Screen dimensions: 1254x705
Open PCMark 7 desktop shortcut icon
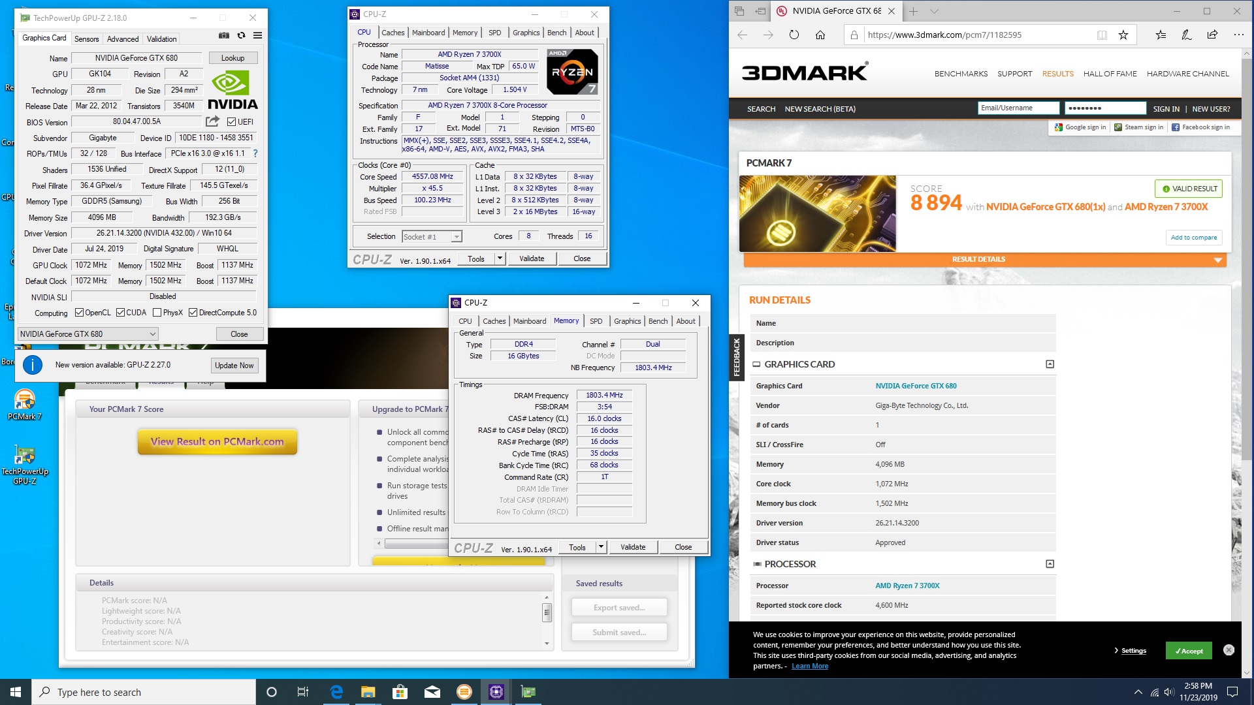tap(24, 405)
